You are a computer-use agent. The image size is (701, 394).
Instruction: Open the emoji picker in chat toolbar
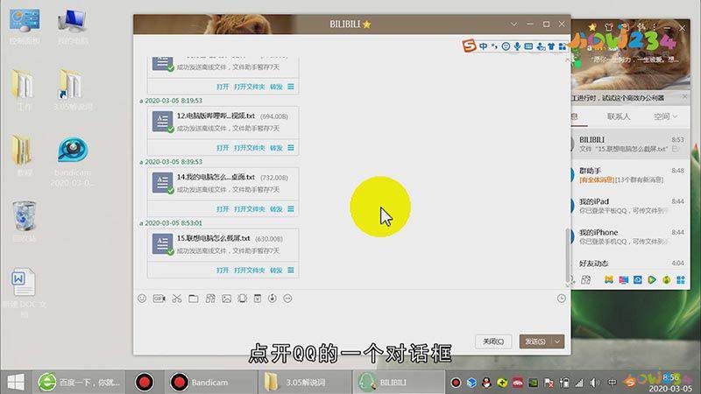[142, 299]
